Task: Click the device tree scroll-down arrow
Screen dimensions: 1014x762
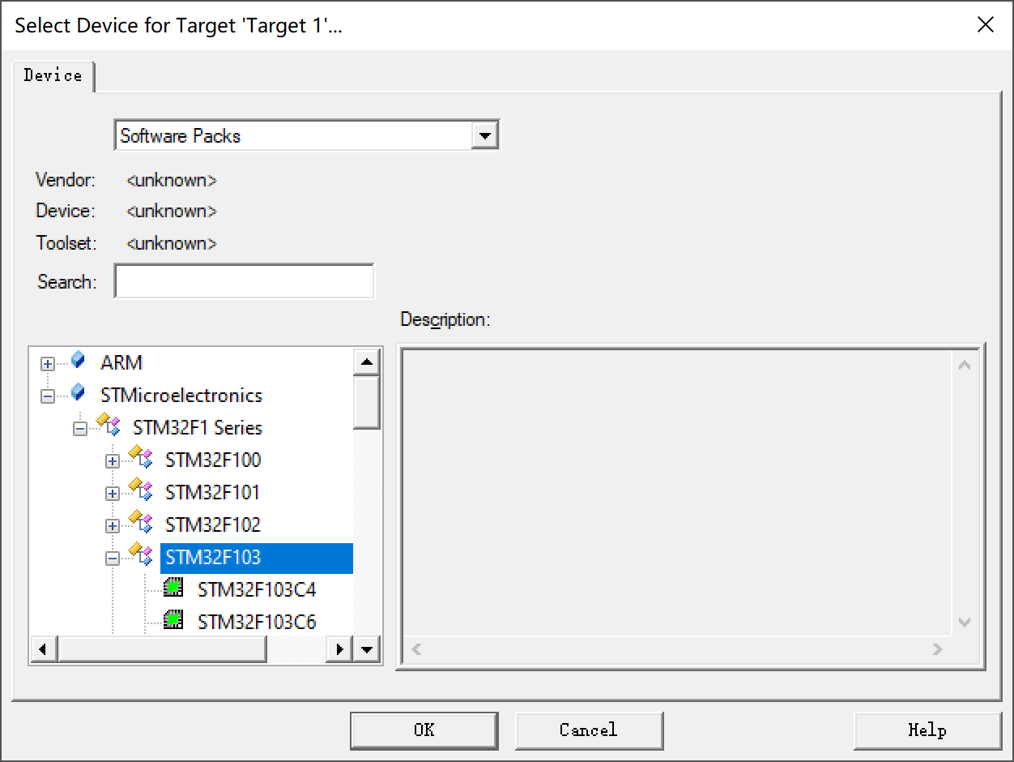Action: tap(367, 649)
